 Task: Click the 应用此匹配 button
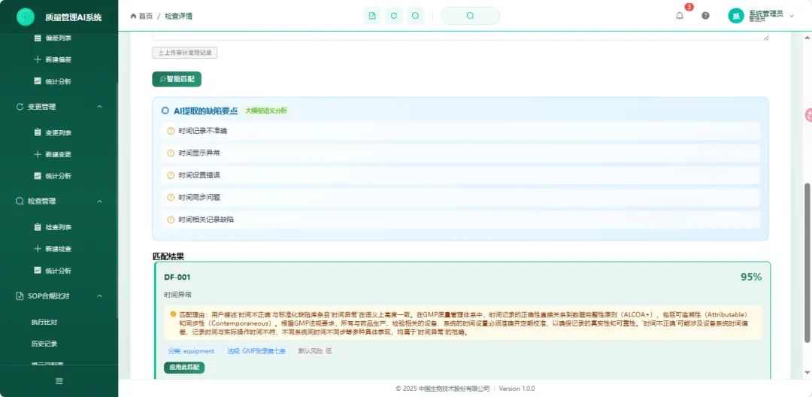184,368
